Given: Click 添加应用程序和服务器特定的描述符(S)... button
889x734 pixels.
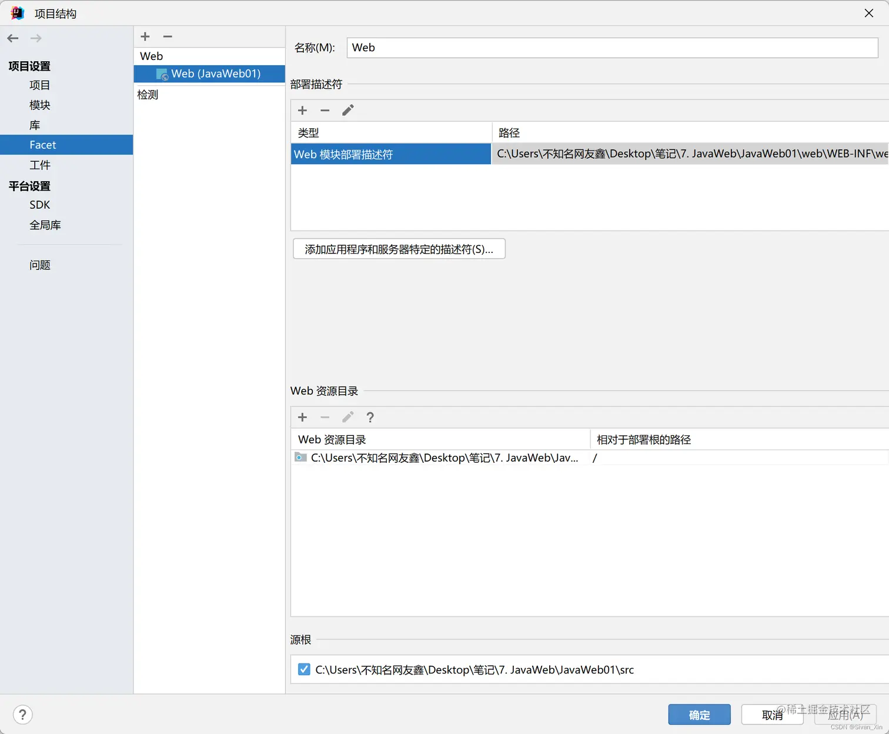Looking at the screenshot, I should click(x=399, y=249).
